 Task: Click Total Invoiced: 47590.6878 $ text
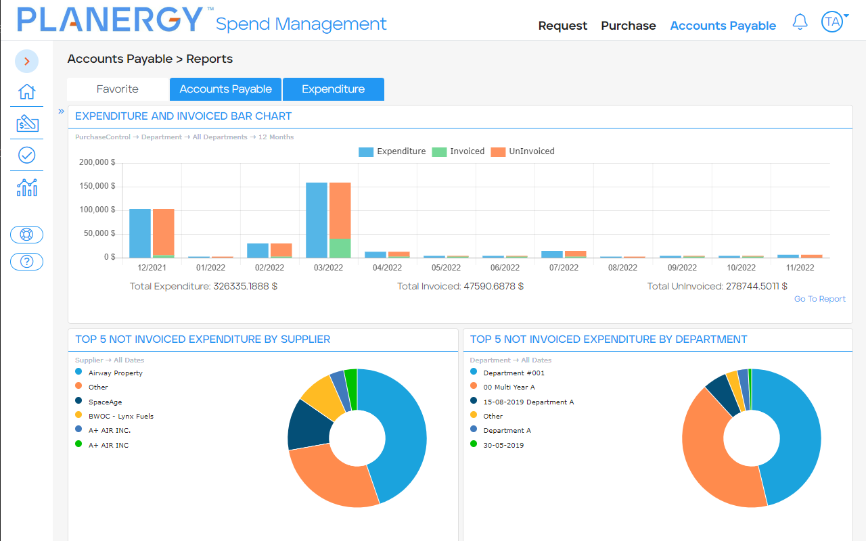[x=460, y=286]
